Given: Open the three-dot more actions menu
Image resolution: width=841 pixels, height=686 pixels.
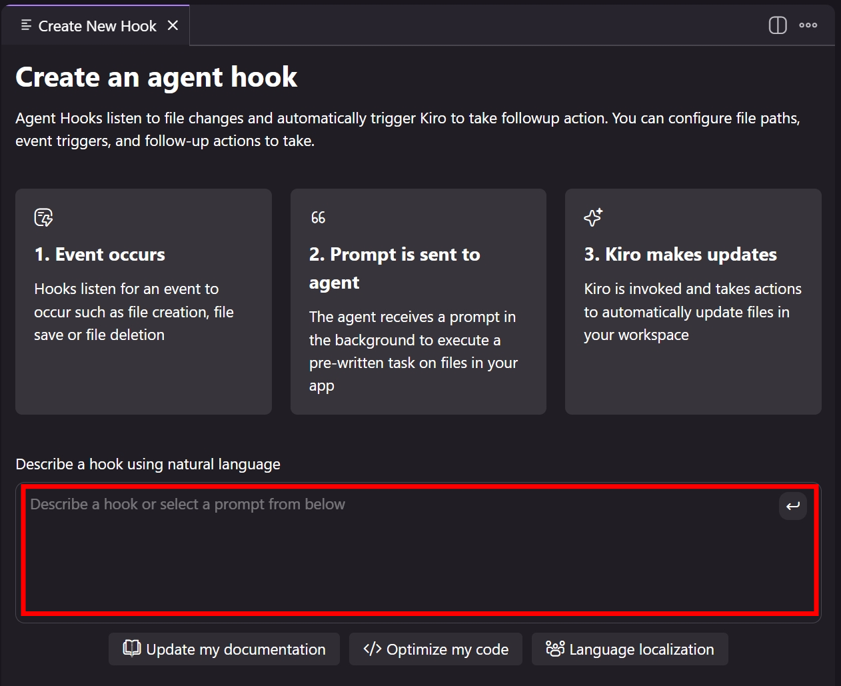Looking at the screenshot, I should pos(808,25).
